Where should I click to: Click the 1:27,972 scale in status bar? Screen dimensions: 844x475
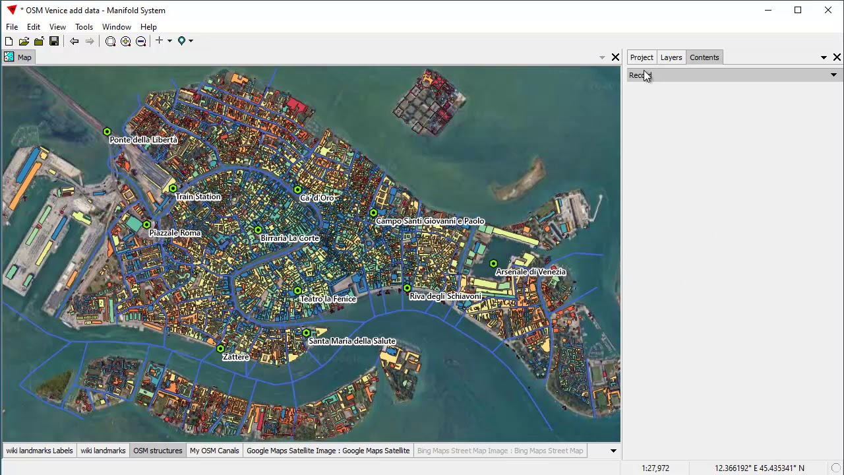click(655, 468)
